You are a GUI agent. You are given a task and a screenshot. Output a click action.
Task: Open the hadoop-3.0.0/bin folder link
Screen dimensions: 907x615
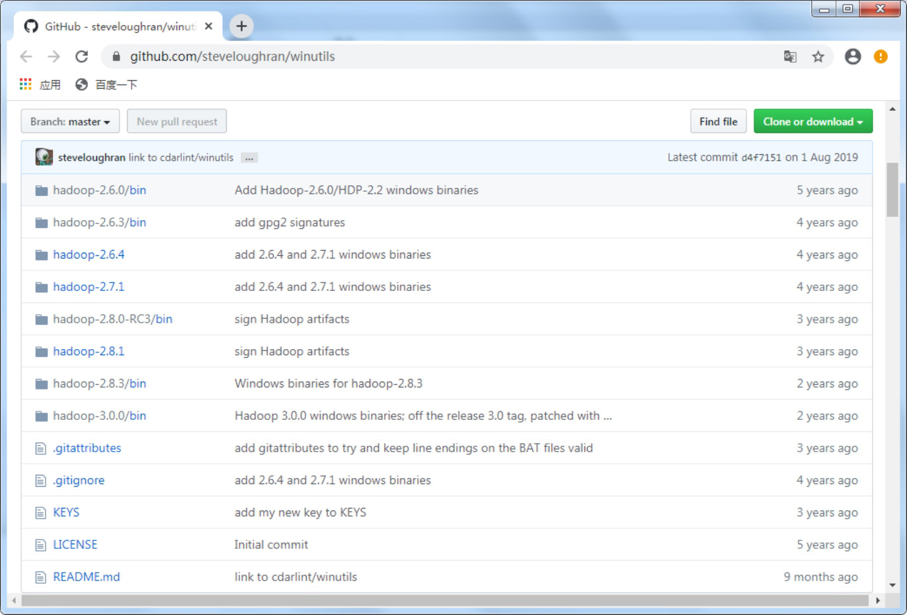tap(100, 416)
